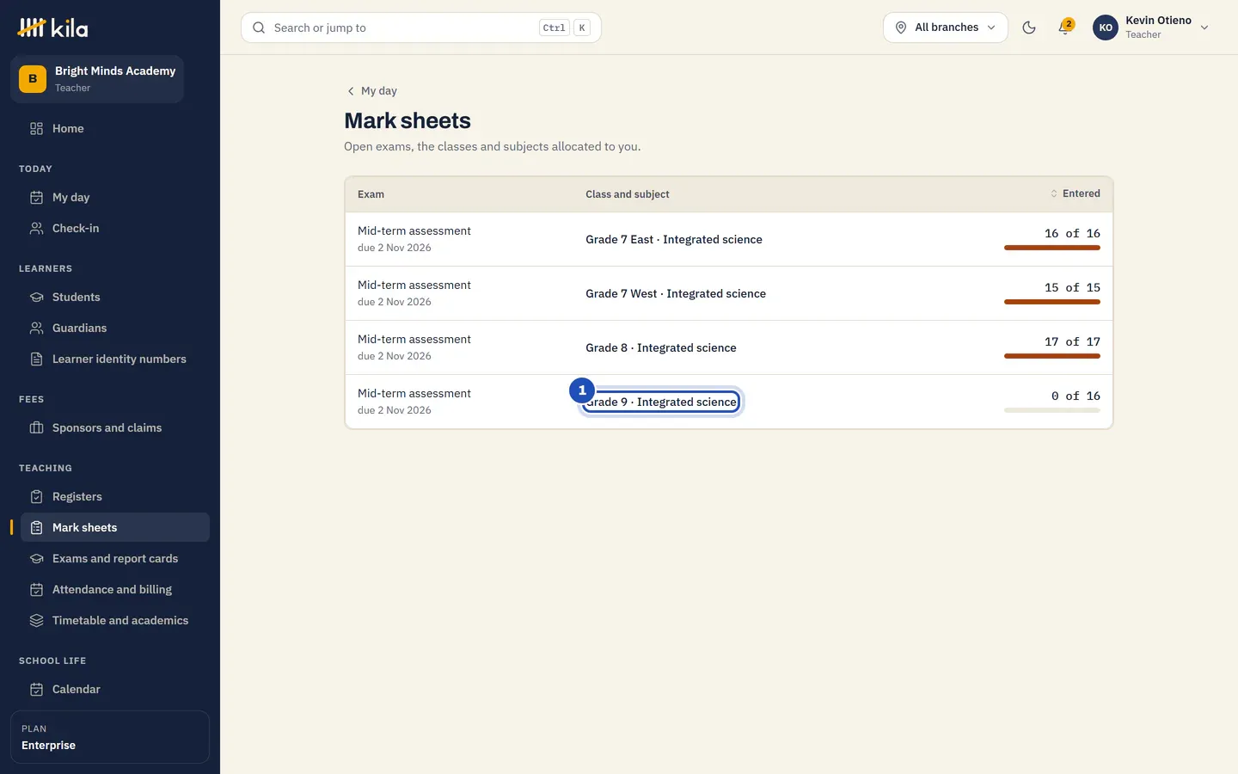This screenshot has height=774, width=1238.
Task: Click the My day calendar icon in sidebar
Action: tap(36, 197)
